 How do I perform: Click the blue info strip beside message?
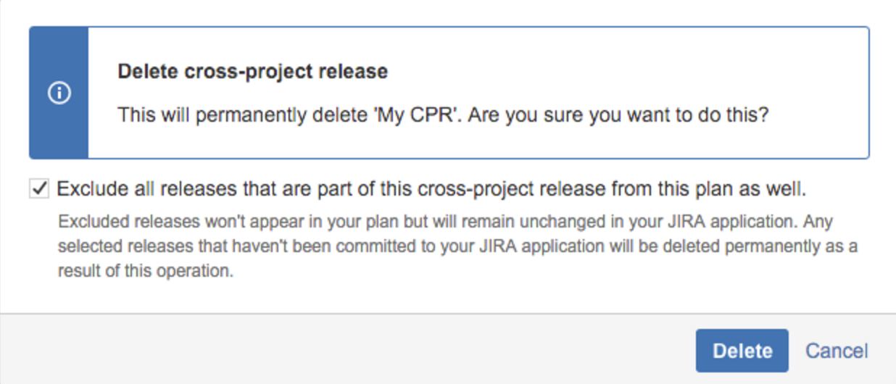59,93
